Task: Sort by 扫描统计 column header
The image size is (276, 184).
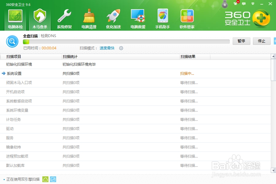Action: click(121, 56)
